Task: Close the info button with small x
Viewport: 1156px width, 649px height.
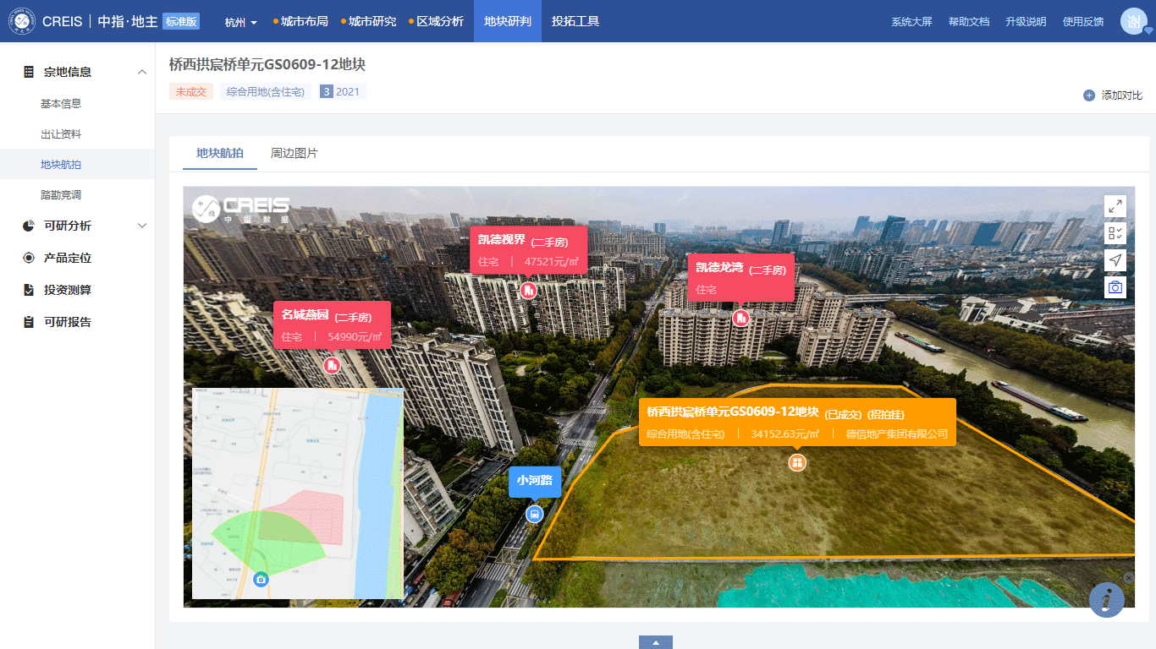Action: (1128, 577)
